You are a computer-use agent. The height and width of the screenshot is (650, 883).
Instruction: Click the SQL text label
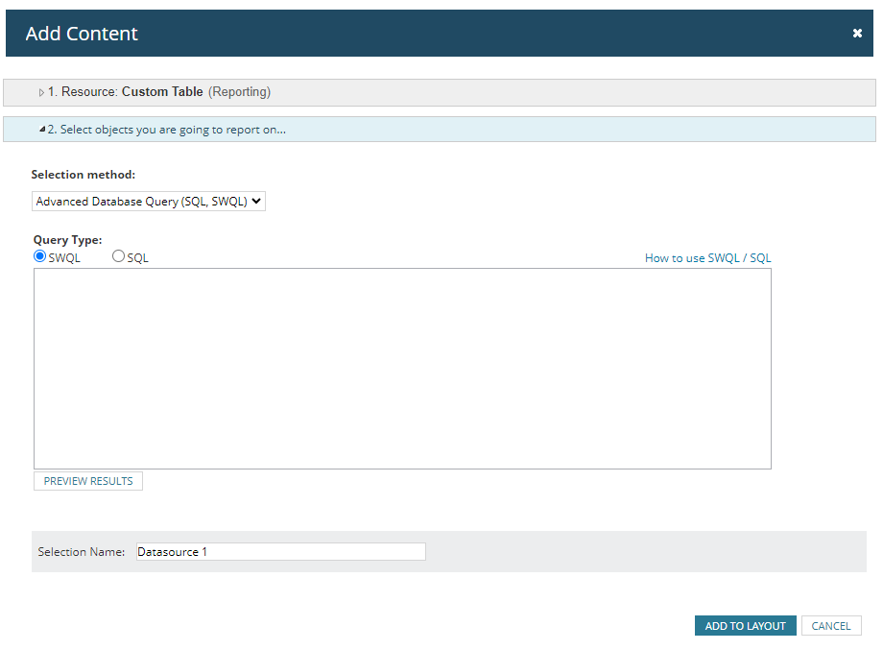137,258
